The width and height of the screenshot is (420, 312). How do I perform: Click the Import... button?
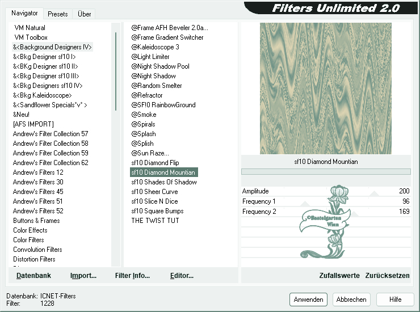[83, 276]
